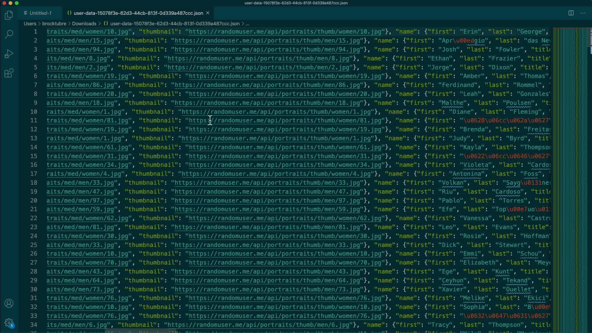This screenshot has width=592, height=333.
Task: Open the Accounts menu icon
Action: click(x=9, y=303)
